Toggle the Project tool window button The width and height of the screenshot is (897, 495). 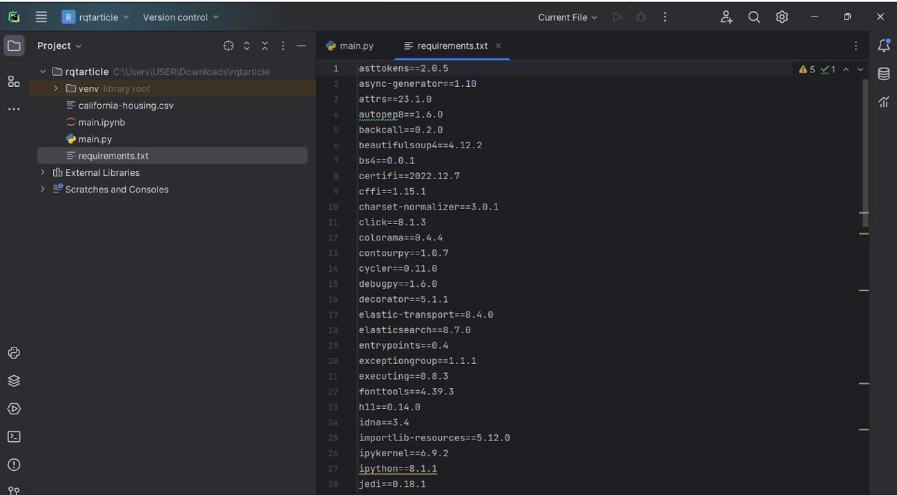(14, 46)
